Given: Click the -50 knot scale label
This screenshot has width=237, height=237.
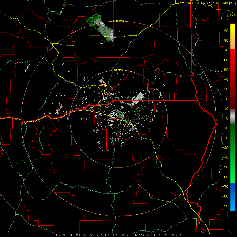Looking at the screenshot, I should [x=225, y=167].
